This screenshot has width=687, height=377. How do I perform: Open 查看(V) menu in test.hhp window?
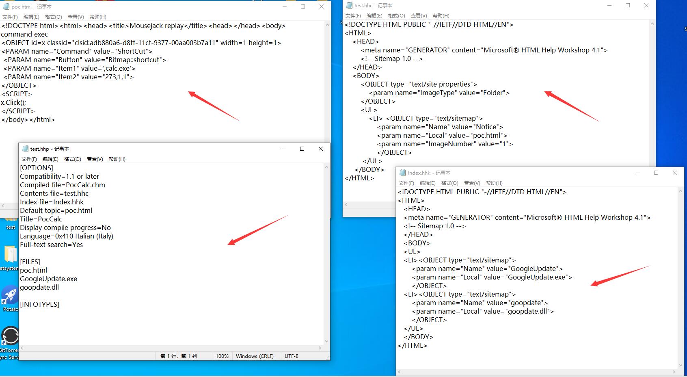tap(95, 159)
